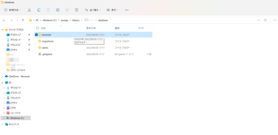
Task: Open Downloads in Quick Access
Action: [15, 40]
